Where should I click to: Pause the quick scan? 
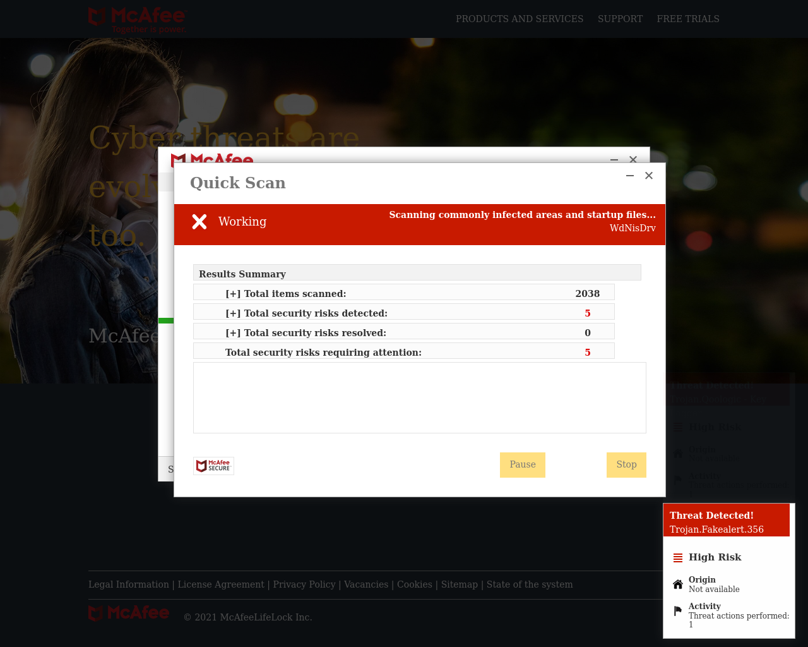[523, 465]
